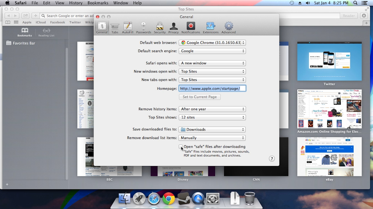Click the Top Sites grid icon
Image resolution: width=373 pixels, height=209 pixels.
point(16,22)
